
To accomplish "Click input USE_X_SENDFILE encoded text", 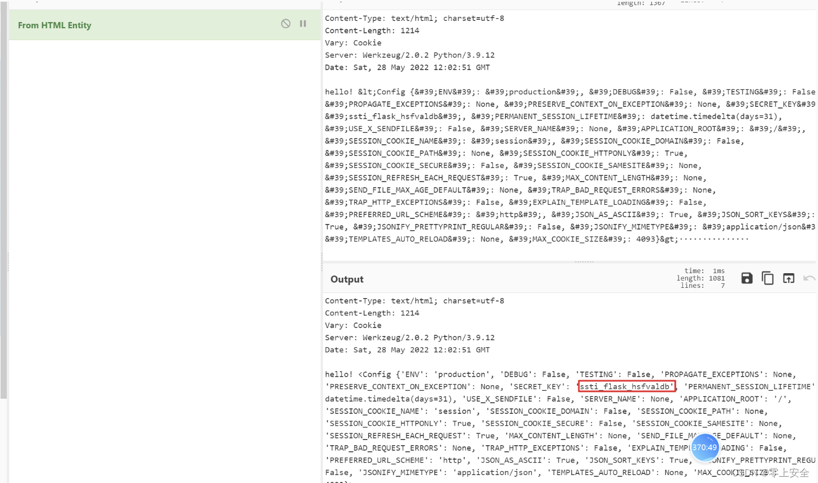I will coord(381,129).
